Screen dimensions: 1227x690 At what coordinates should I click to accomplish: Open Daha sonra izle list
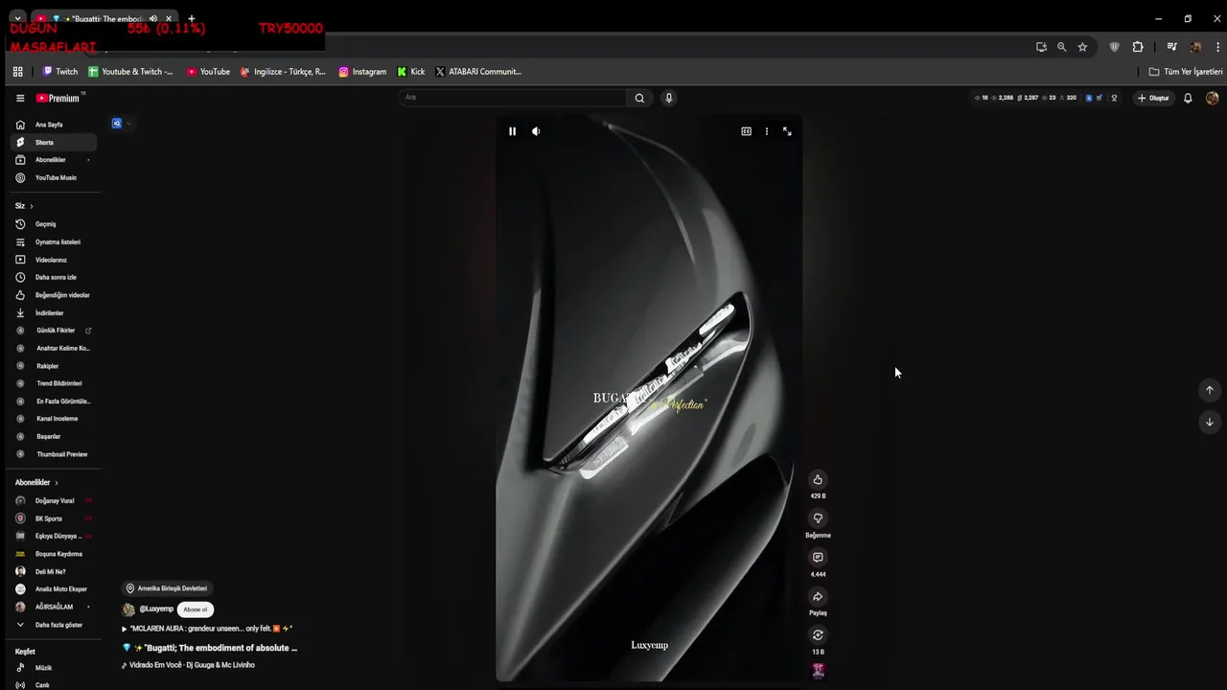click(x=54, y=277)
